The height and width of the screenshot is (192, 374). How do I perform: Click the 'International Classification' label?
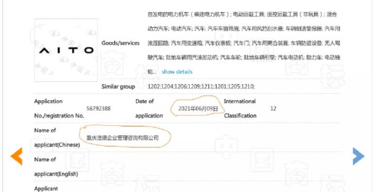pyautogui.click(x=240, y=108)
